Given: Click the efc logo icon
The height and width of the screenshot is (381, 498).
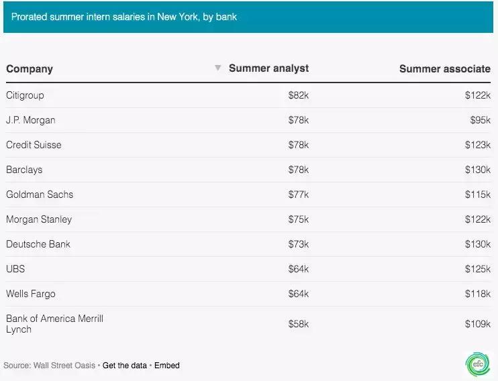Looking at the screenshot, I should (x=478, y=363).
